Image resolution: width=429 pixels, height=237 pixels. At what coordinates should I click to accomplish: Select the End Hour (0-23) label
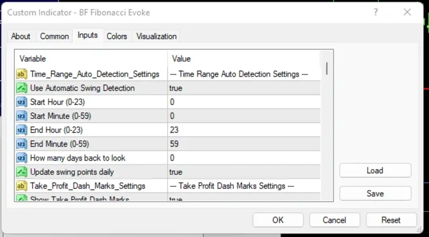click(x=56, y=130)
